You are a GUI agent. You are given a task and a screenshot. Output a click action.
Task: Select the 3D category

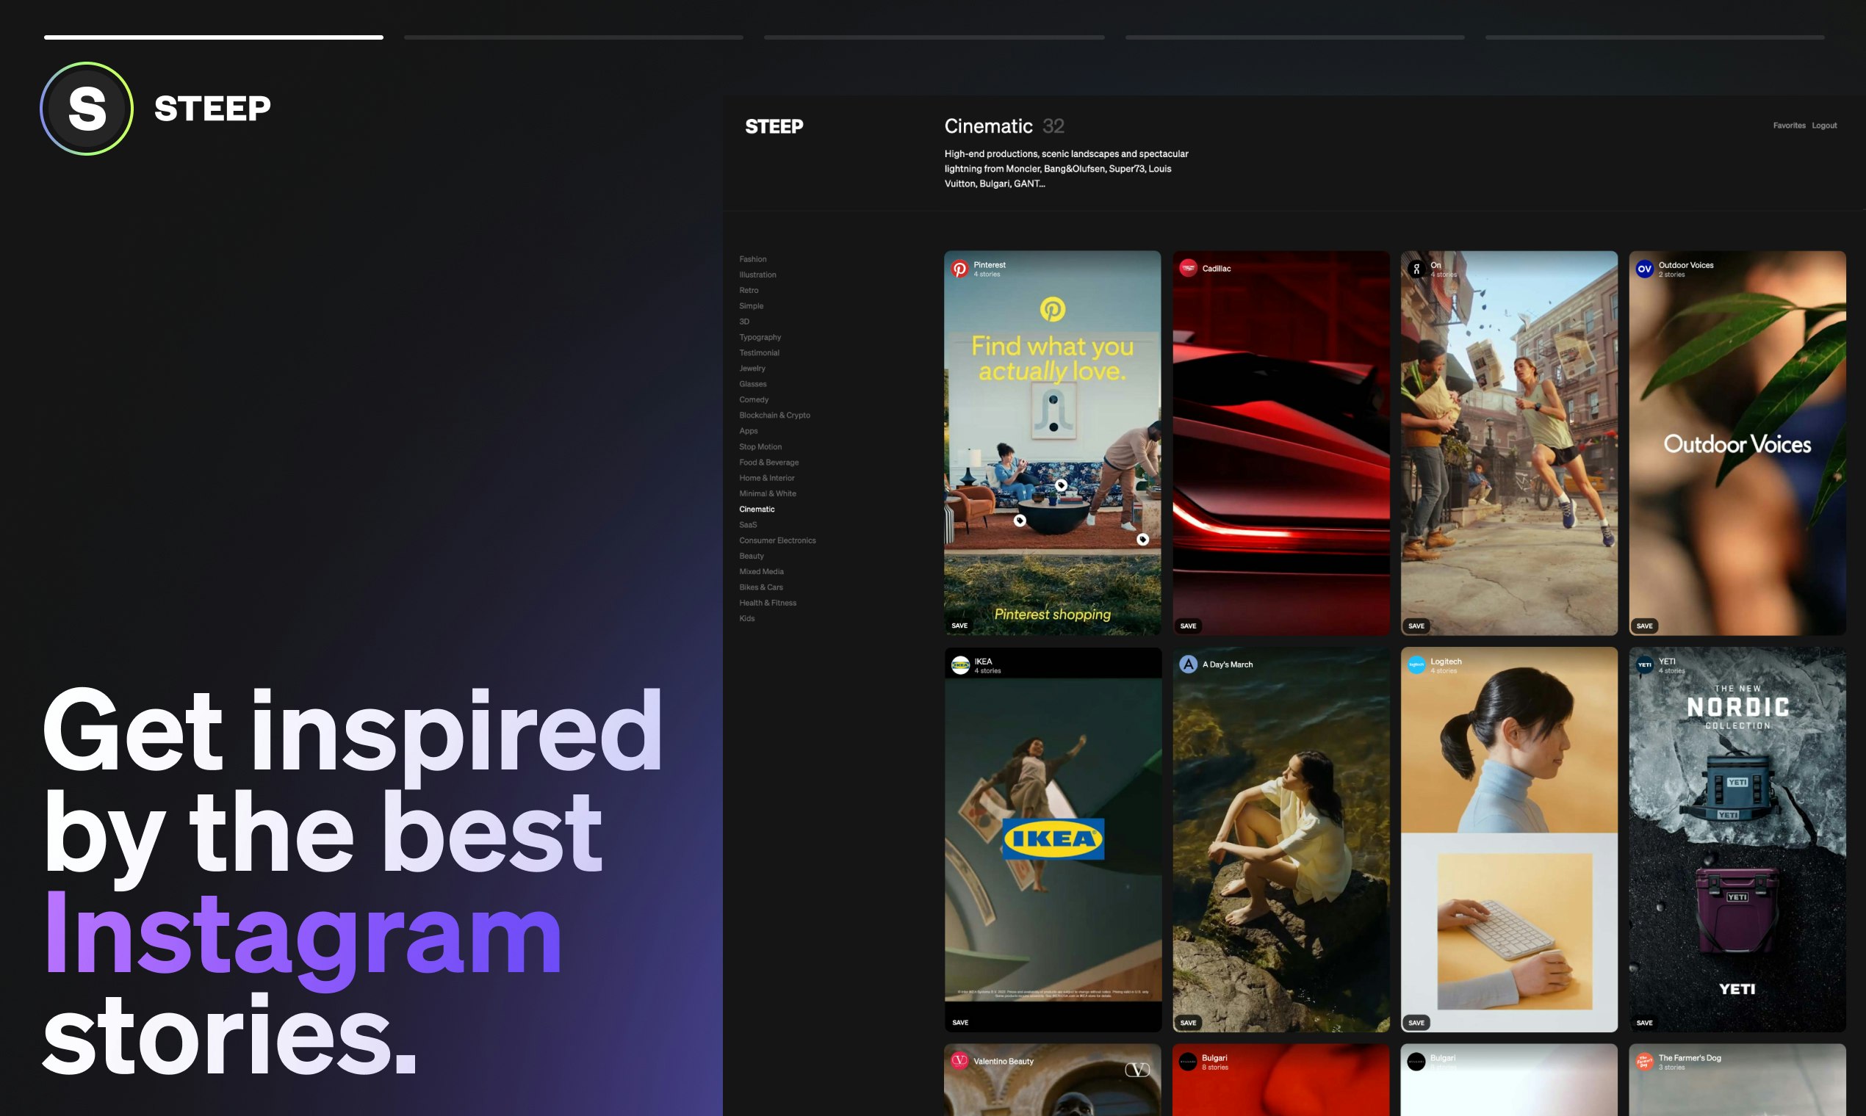(x=744, y=322)
